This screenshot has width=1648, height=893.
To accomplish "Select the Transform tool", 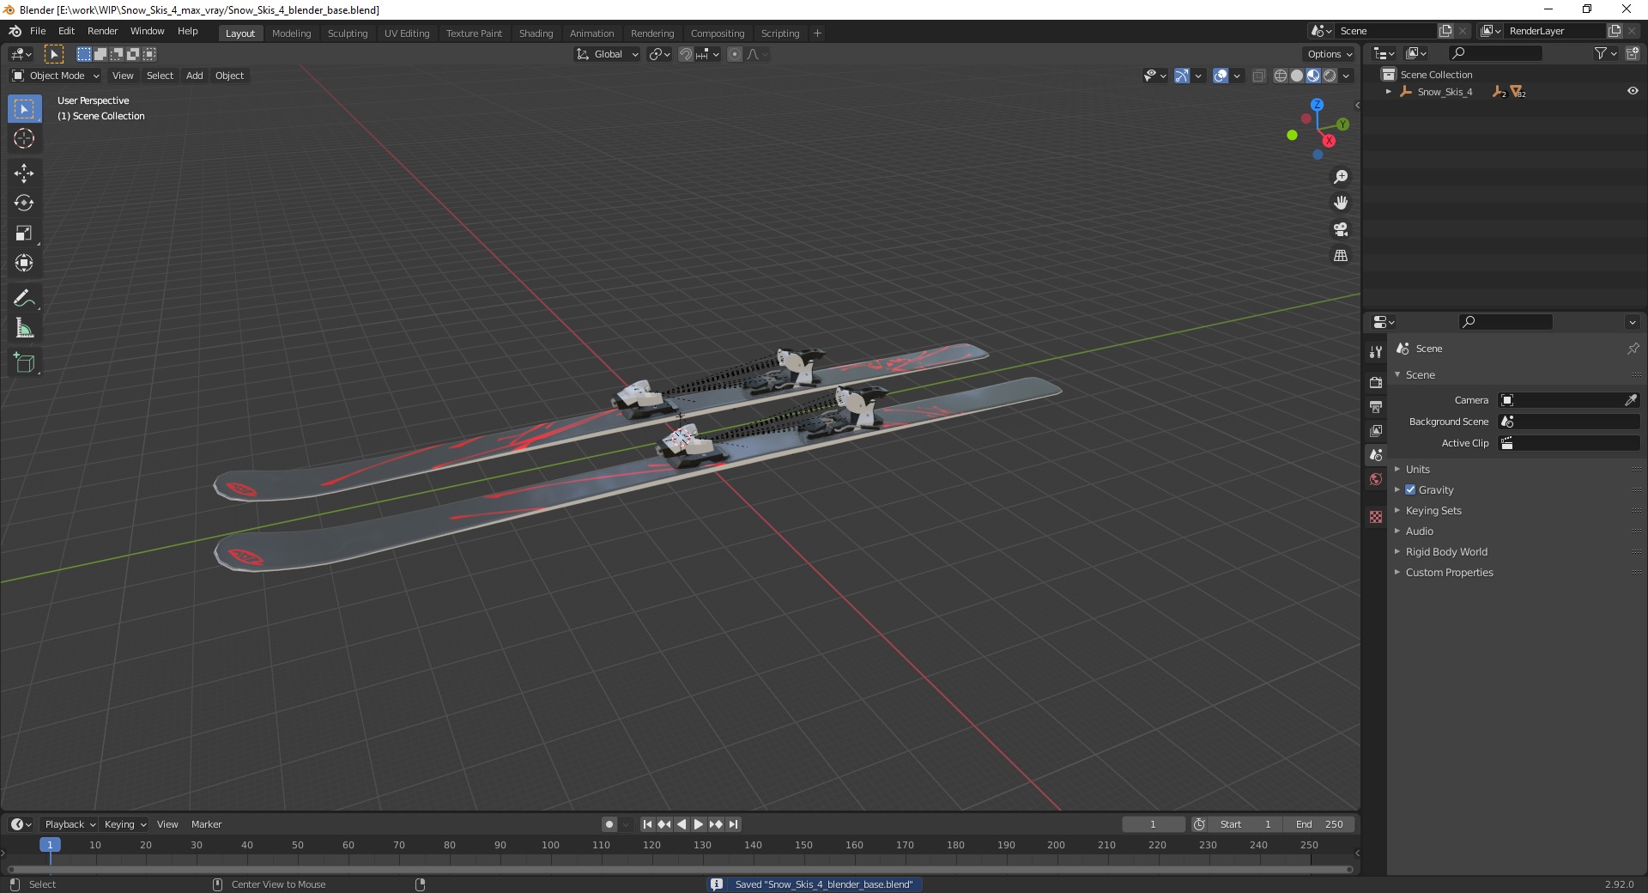I will click(24, 264).
